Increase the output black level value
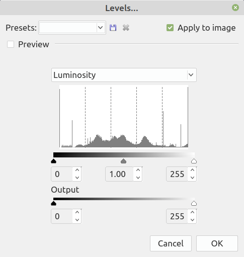The width and height of the screenshot is (244, 257). (77, 212)
